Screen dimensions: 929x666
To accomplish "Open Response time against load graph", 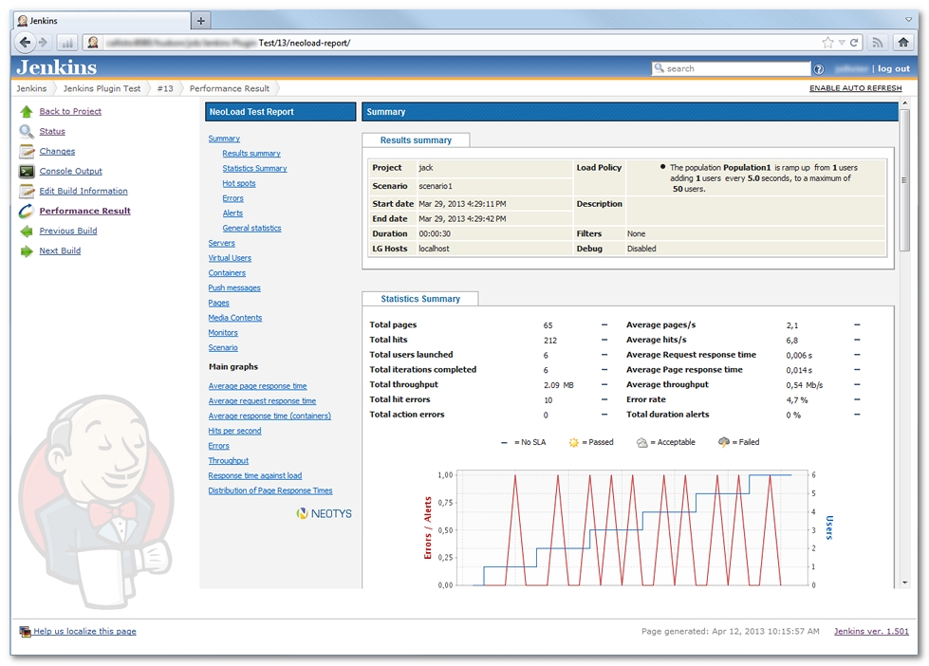I will (x=254, y=475).
